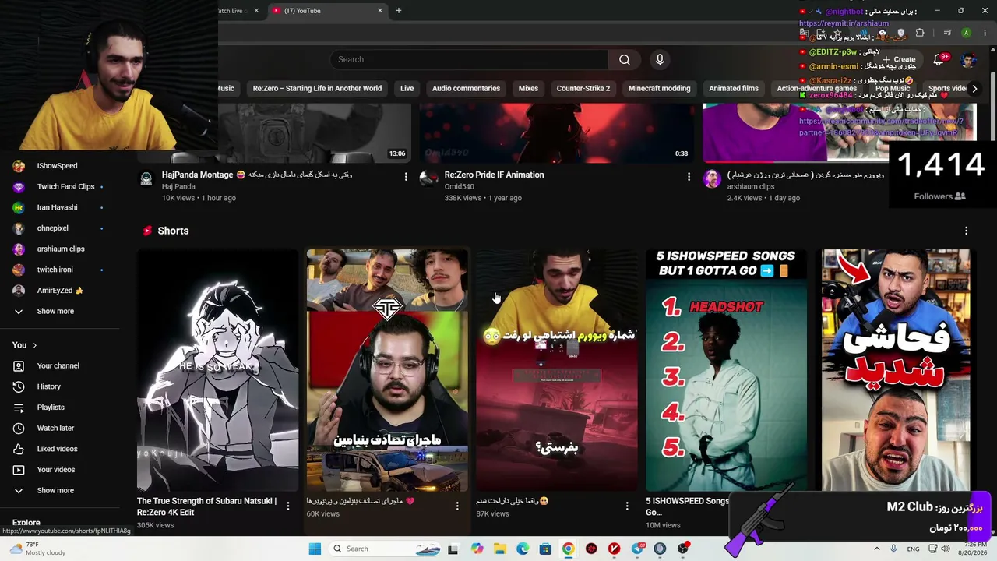
Task: Select the Minecraft modding chip
Action: point(659,89)
